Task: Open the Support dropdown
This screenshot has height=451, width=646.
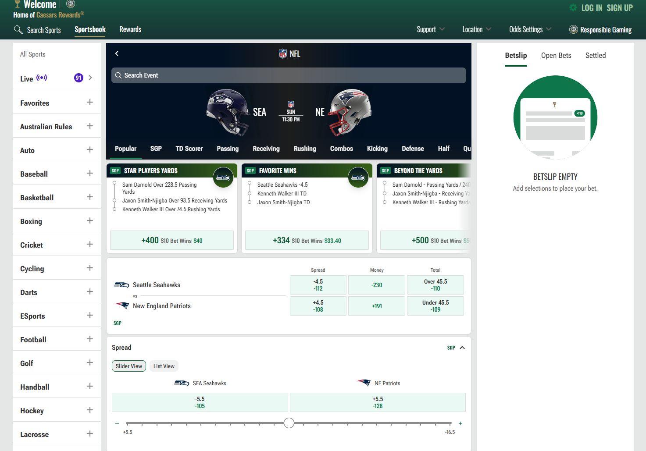Action: [431, 29]
